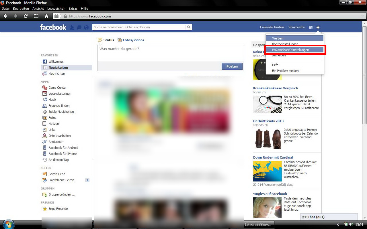The height and width of the screenshot is (229, 367).
Task: Click the toolbar icon between Reload and Home
Action: pyautogui.click(x=36, y=16)
